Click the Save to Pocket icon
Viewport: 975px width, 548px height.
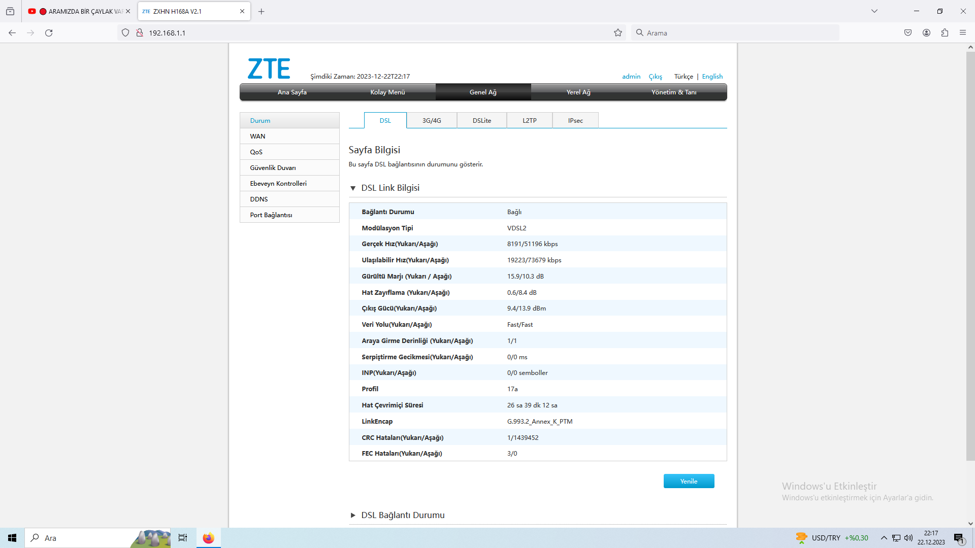coord(908,33)
